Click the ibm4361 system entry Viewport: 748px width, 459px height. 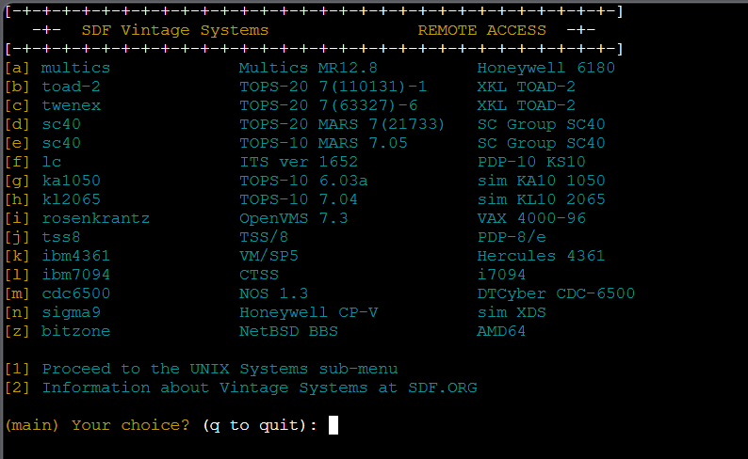75,256
